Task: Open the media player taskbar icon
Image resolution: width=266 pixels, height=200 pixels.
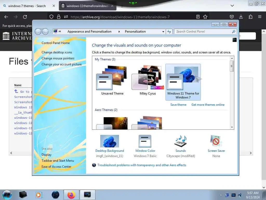Action: (39, 195)
